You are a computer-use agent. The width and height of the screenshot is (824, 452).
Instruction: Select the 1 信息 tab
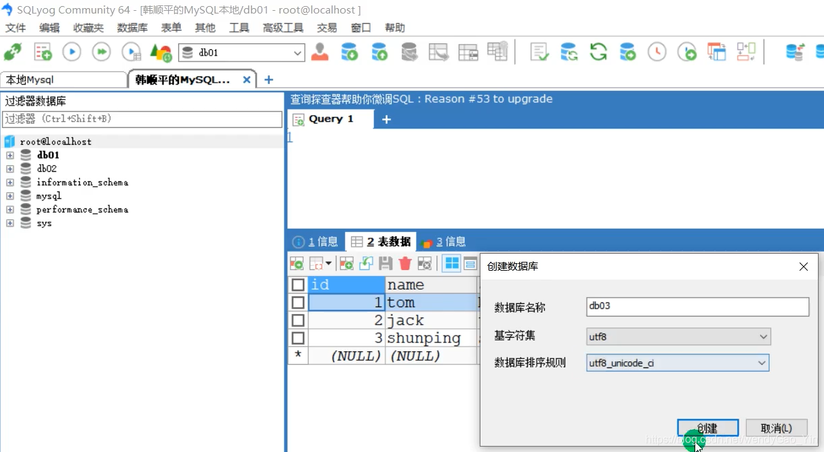pos(315,242)
